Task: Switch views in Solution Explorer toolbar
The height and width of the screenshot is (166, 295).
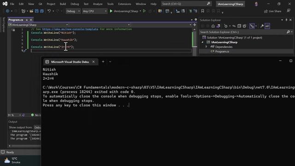Action: 218,26
